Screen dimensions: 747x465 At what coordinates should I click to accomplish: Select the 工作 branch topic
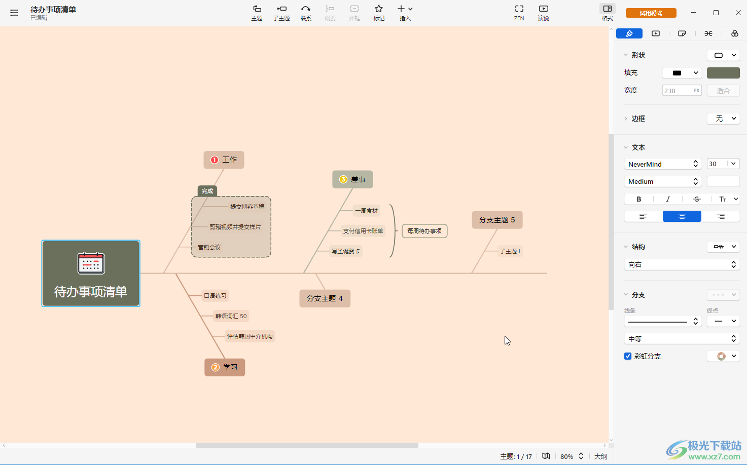pyautogui.click(x=224, y=160)
